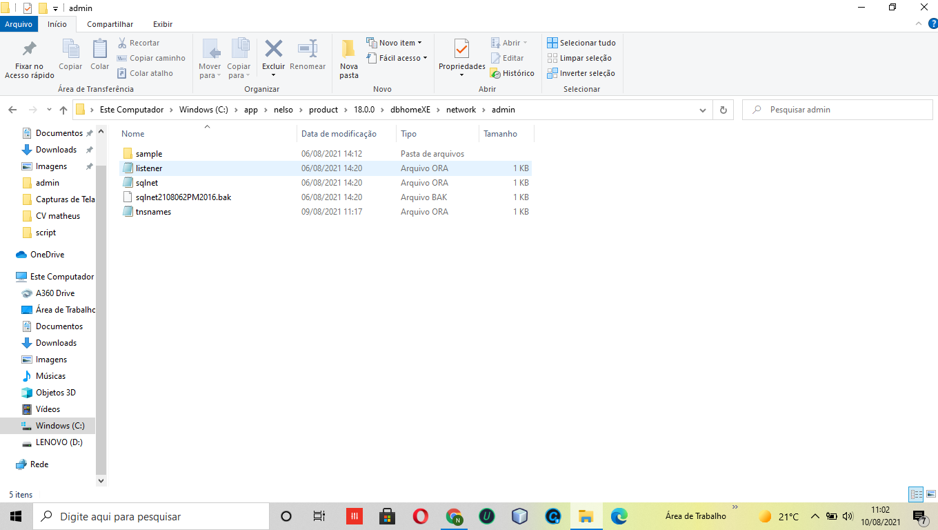Select Recortar cut command
This screenshot has height=530, width=938.
click(x=139, y=43)
